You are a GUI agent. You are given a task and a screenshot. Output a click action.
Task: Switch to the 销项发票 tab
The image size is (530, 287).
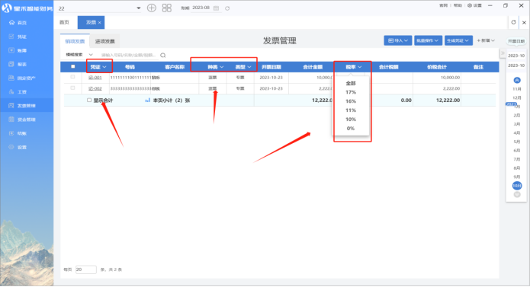75,41
